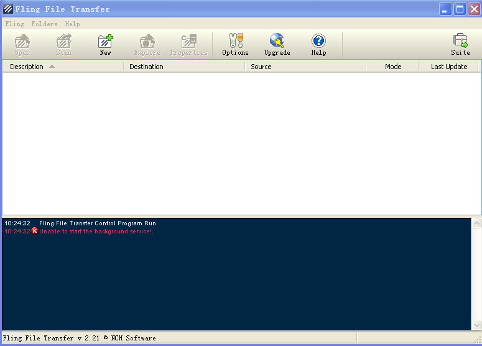Open the Help menu in menu bar
The image size is (482, 346).
point(72,24)
